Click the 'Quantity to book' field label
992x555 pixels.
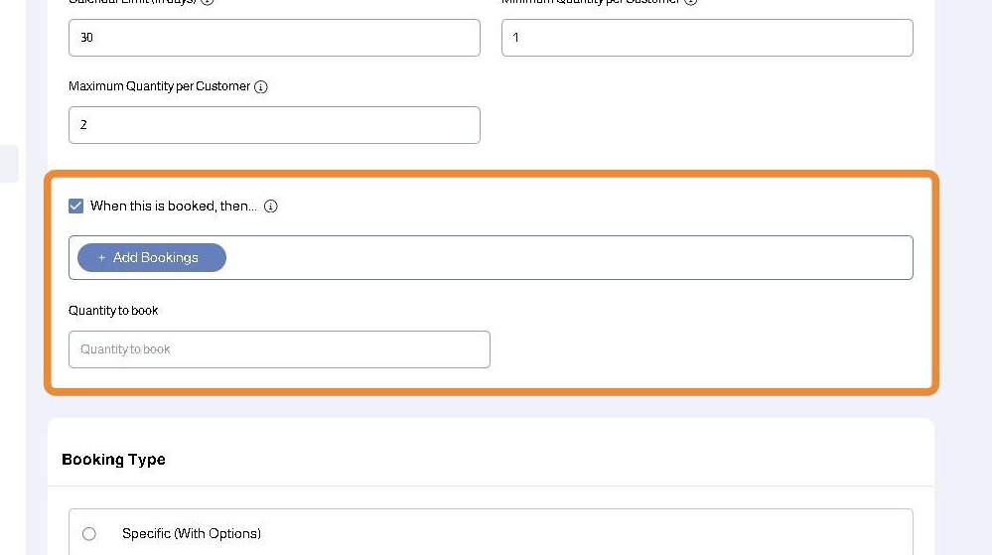pyautogui.click(x=113, y=311)
